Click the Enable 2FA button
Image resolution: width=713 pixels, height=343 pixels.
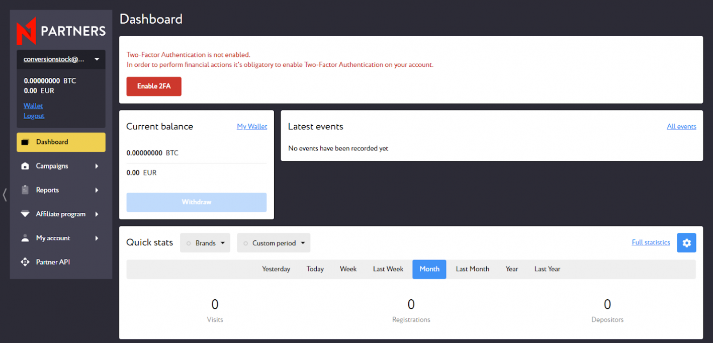coord(154,86)
